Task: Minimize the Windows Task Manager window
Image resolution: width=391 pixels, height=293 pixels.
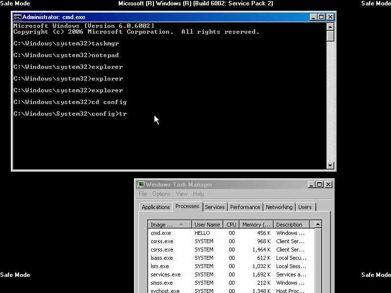Action: pyautogui.click(x=311, y=185)
